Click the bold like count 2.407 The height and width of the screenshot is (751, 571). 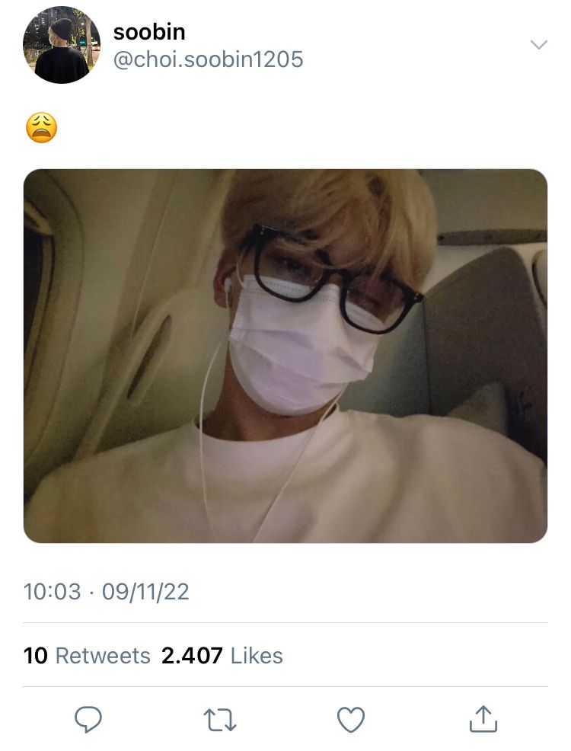(x=192, y=656)
